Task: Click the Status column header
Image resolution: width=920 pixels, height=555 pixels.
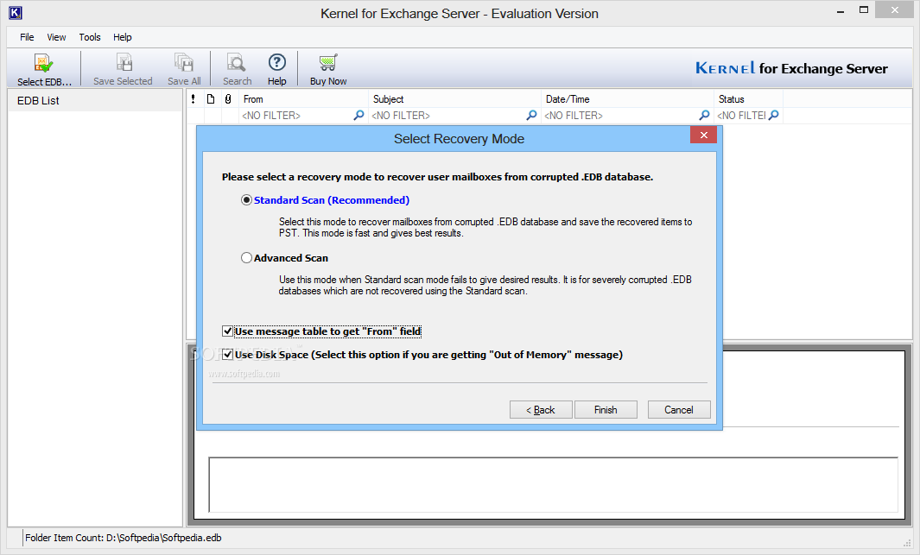Action: 748,99
